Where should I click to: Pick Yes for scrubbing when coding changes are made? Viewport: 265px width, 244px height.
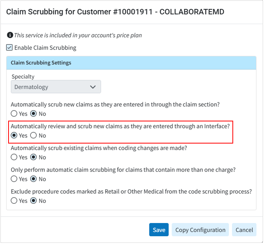pyautogui.click(x=14, y=157)
